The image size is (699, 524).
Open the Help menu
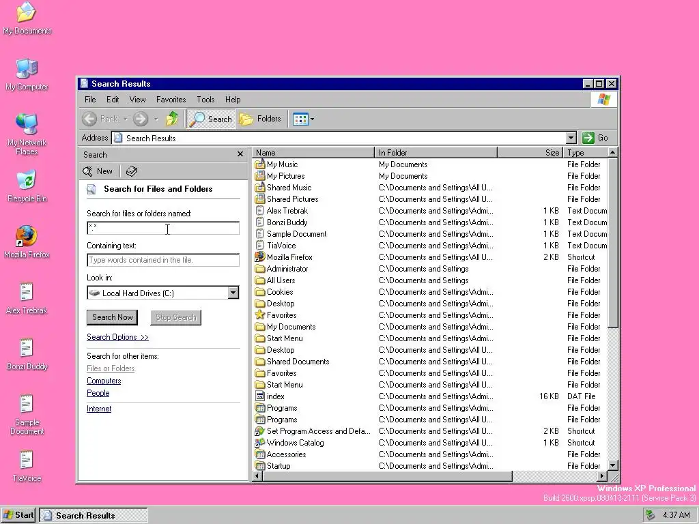coord(233,100)
